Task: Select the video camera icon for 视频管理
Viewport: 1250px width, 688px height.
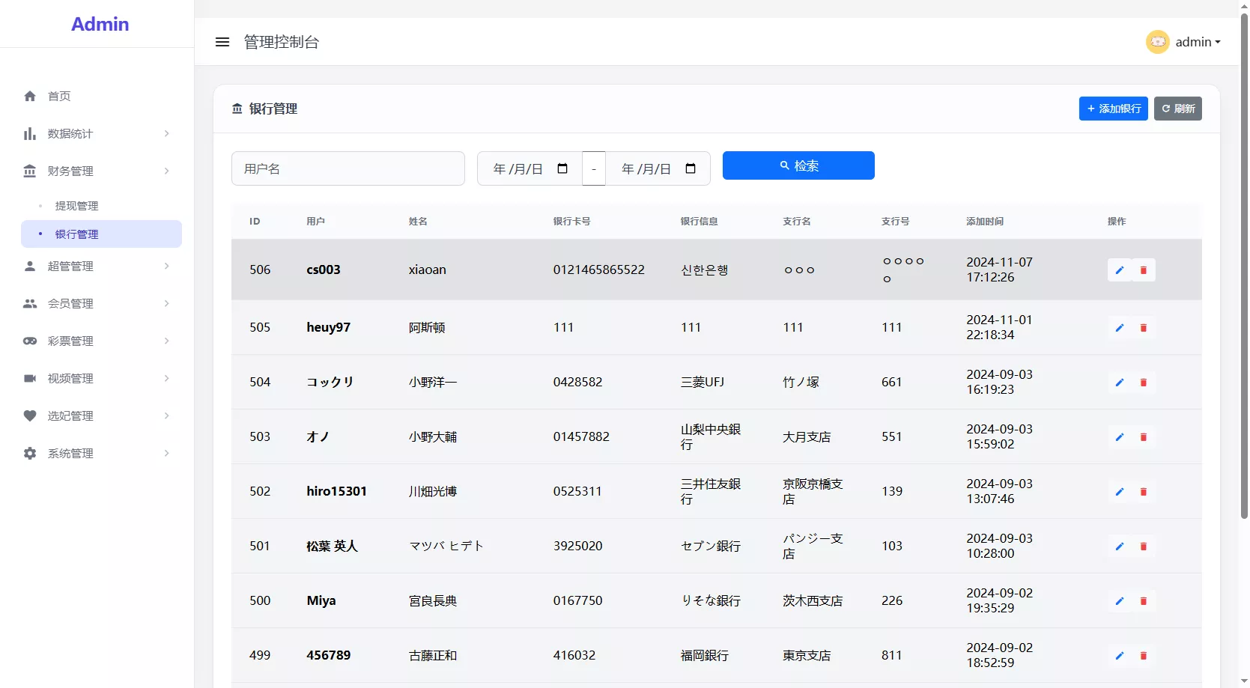Action: [x=29, y=378]
